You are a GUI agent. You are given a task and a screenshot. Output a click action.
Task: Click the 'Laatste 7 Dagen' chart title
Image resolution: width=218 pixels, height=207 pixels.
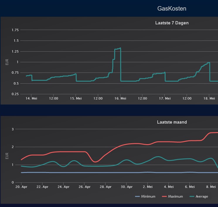[172, 23]
